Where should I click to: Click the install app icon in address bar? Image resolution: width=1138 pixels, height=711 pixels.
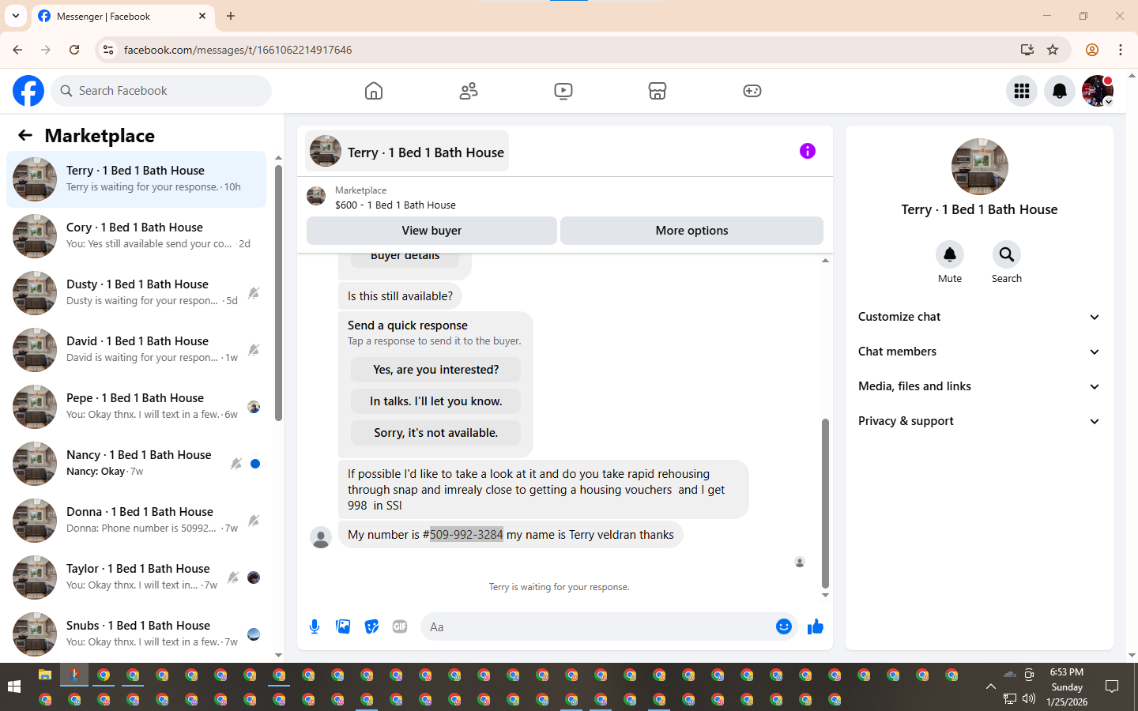[x=1027, y=50]
